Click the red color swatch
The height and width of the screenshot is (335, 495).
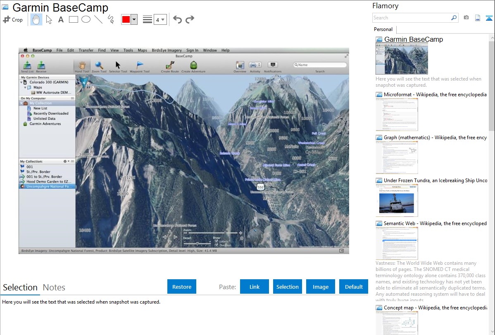pos(126,19)
